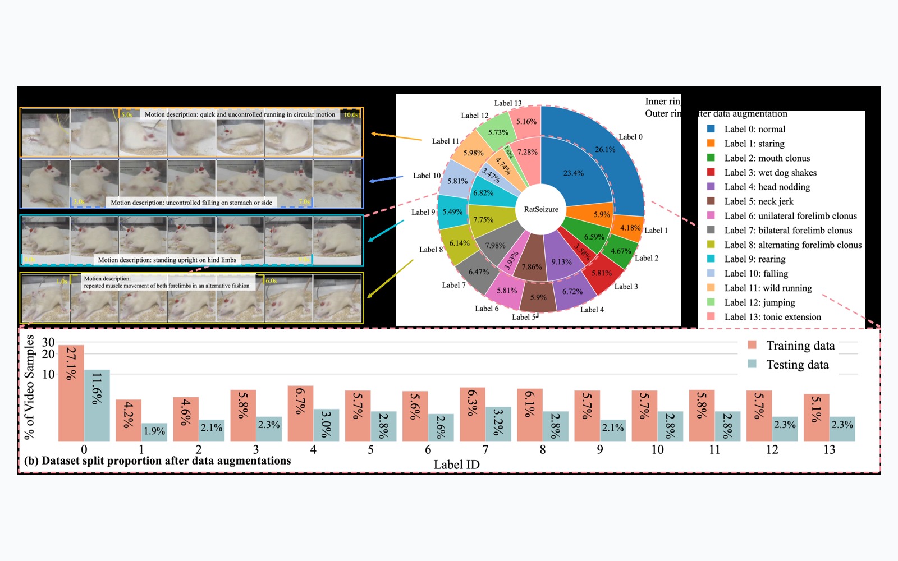This screenshot has width=898, height=561.
Task: Click the 5.16% outer segment under Label 13
Action: 526,122
